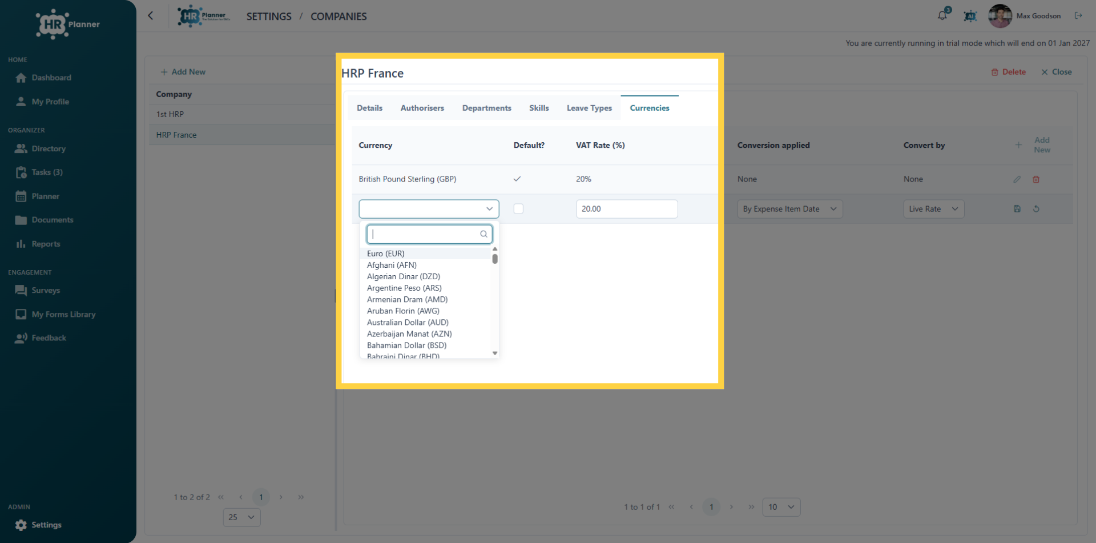Close the HRP France panel
Image resolution: width=1096 pixels, height=543 pixels.
coord(1057,72)
